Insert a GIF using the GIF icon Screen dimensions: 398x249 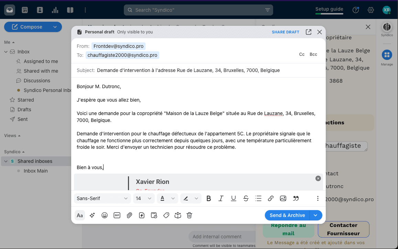(117, 215)
